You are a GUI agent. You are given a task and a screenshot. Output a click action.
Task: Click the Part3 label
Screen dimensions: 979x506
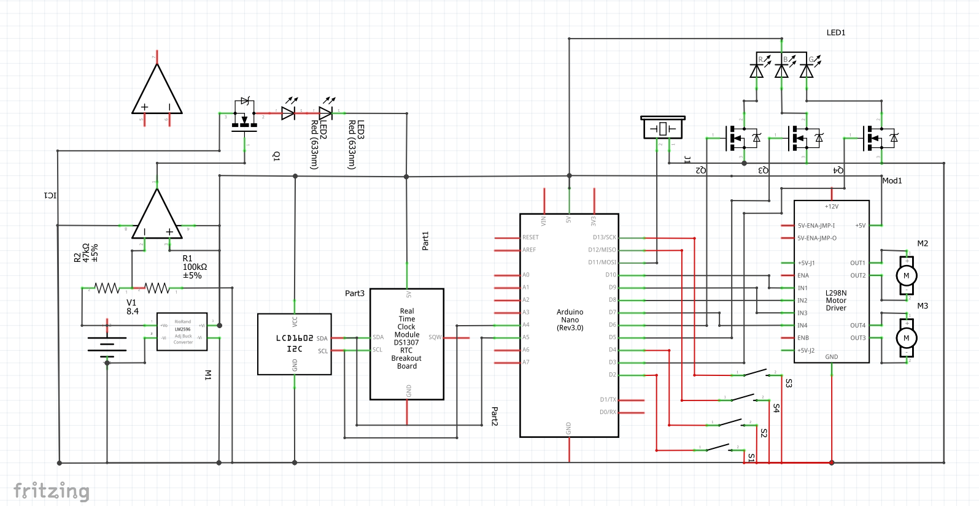pyautogui.click(x=355, y=293)
